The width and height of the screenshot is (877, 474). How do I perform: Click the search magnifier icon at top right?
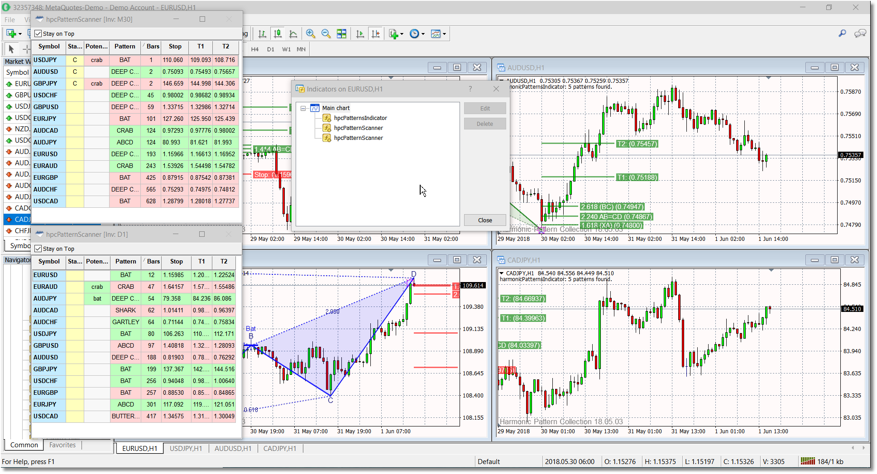[x=842, y=33]
